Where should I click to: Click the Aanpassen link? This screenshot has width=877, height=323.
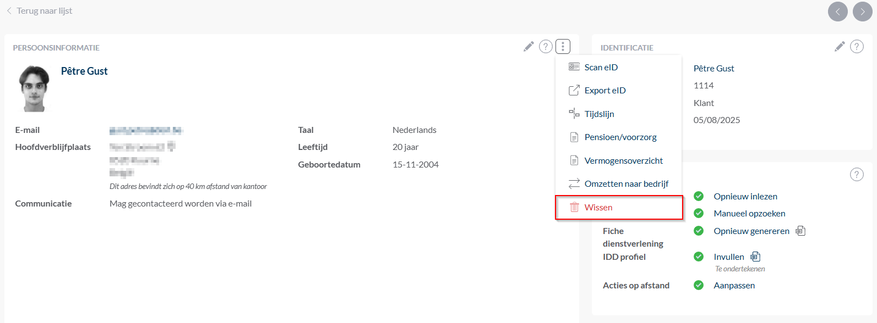point(734,286)
